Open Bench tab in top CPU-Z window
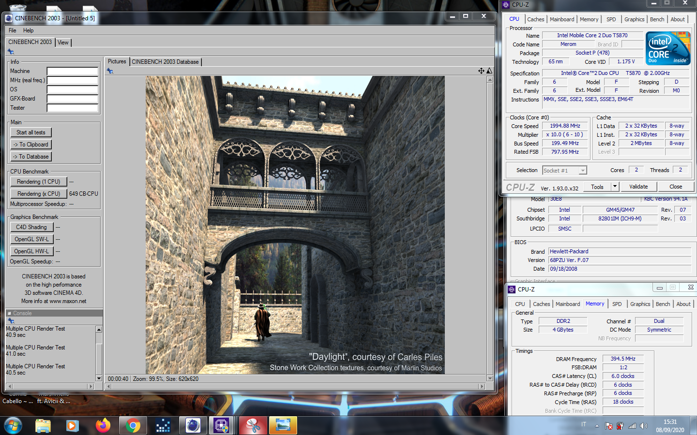The height and width of the screenshot is (435, 697). click(657, 19)
